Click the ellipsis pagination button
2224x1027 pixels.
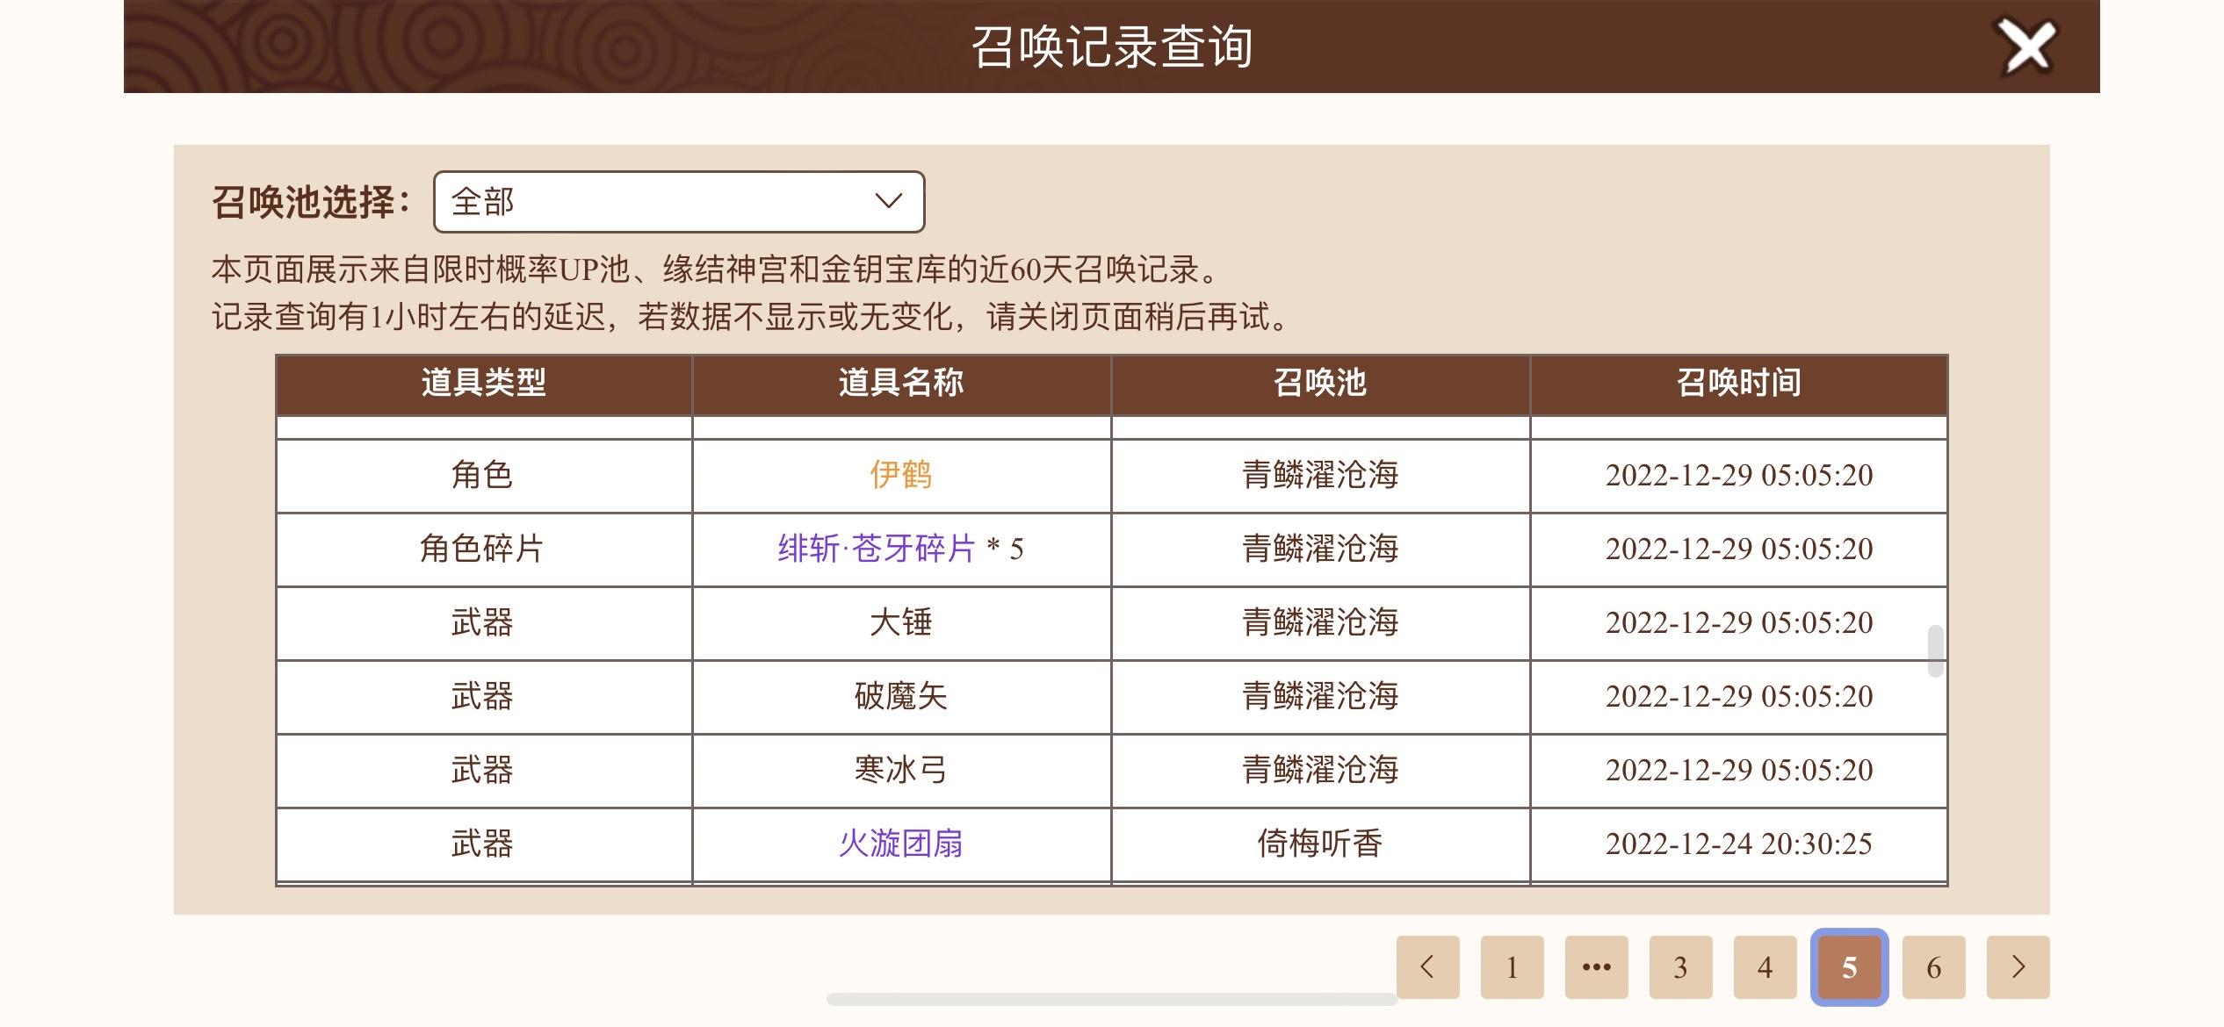pyautogui.click(x=1597, y=967)
